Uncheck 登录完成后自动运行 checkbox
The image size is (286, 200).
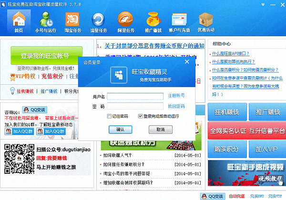coord(140,116)
